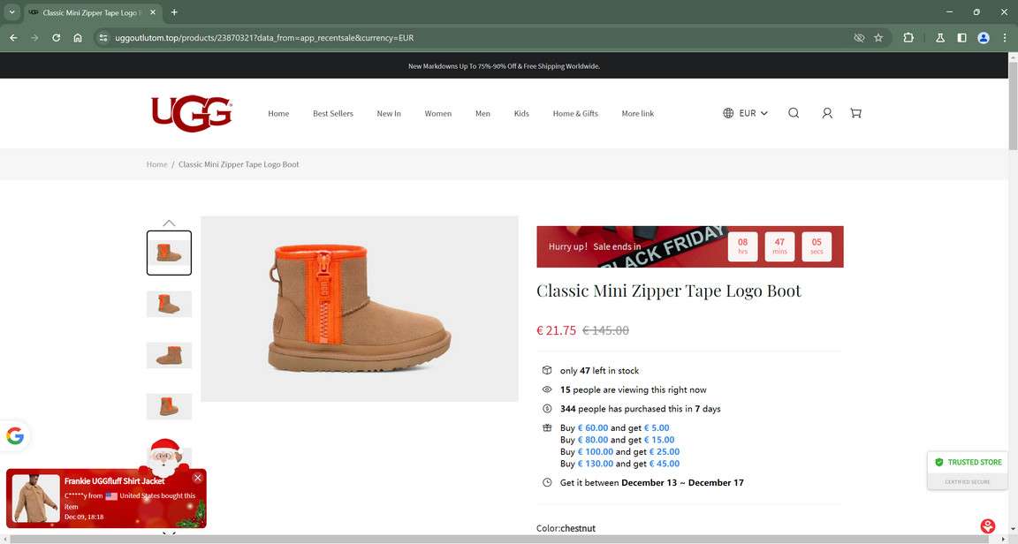Select the first boot thumbnail
Image resolution: width=1018 pixels, height=544 pixels.
169,253
